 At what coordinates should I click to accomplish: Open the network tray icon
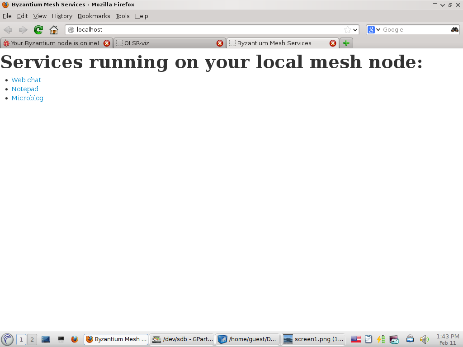[x=410, y=339]
